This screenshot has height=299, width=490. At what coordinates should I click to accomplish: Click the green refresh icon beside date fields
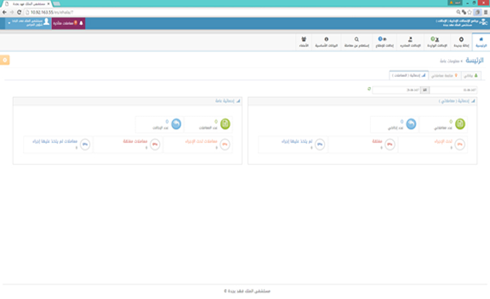[x=369, y=89]
